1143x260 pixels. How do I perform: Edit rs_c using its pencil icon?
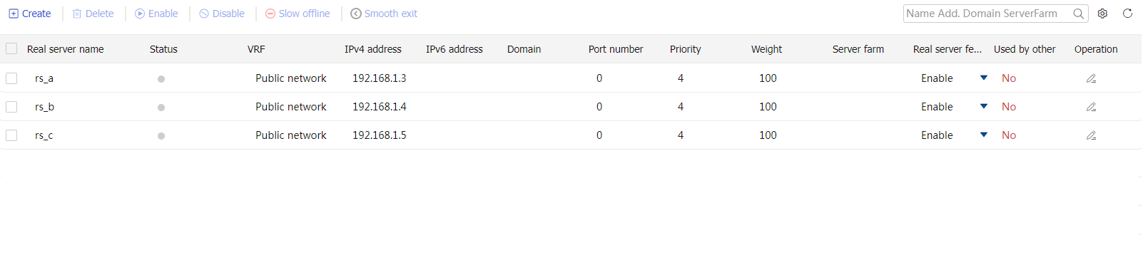point(1091,135)
